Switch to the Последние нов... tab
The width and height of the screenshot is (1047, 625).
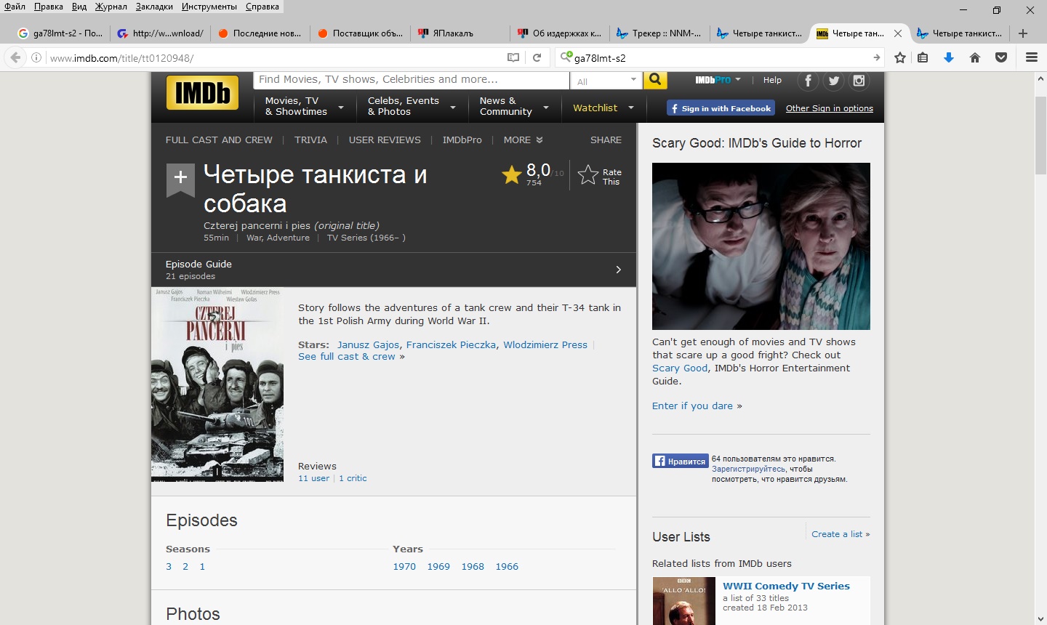(x=259, y=33)
